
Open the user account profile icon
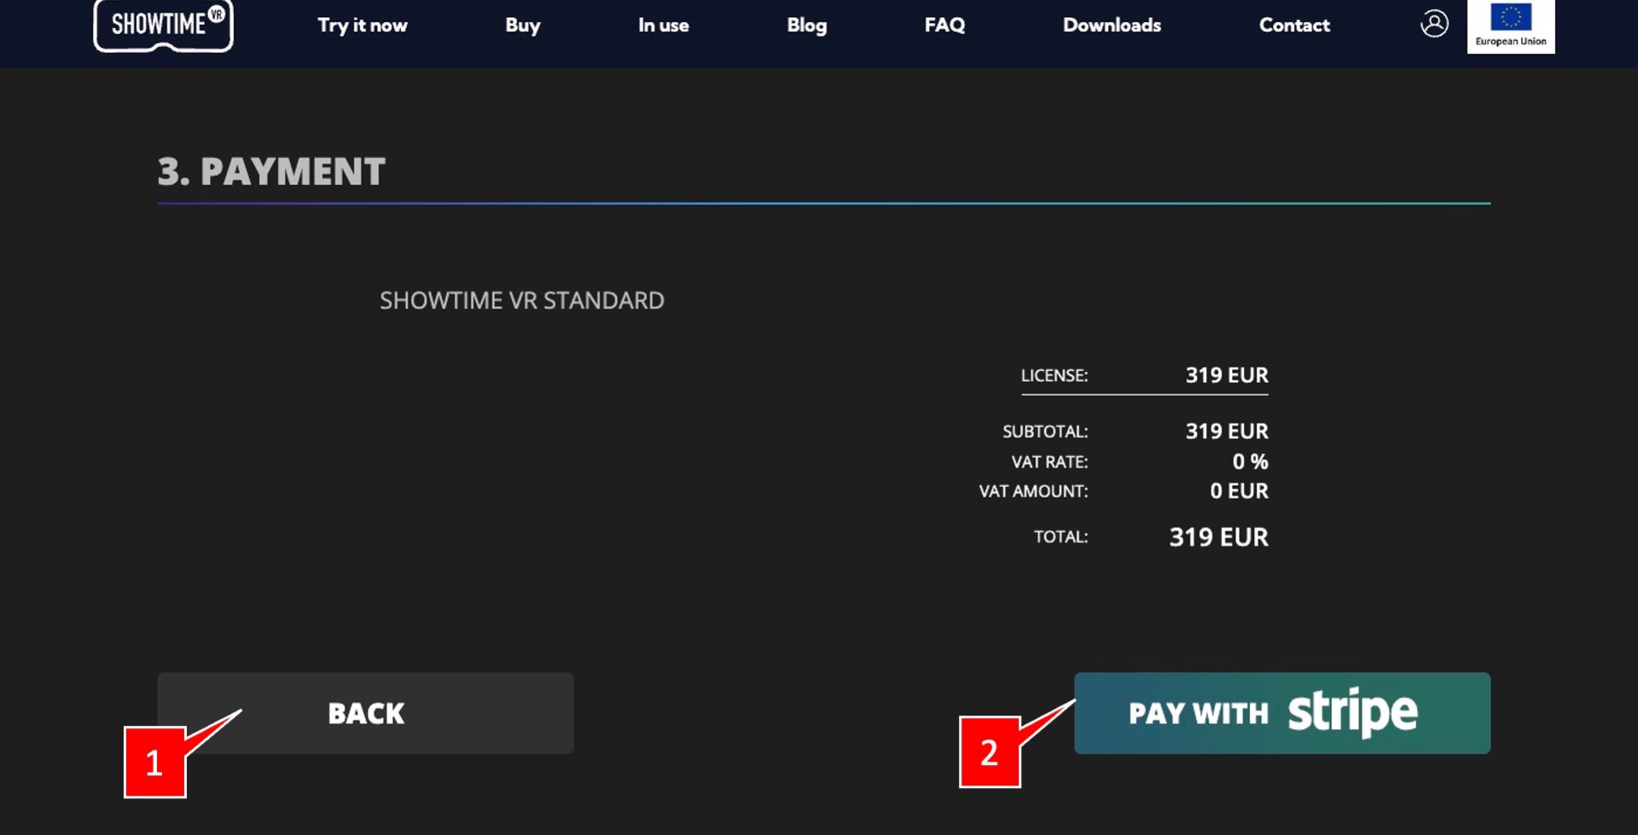pyautogui.click(x=1434, y=24)
